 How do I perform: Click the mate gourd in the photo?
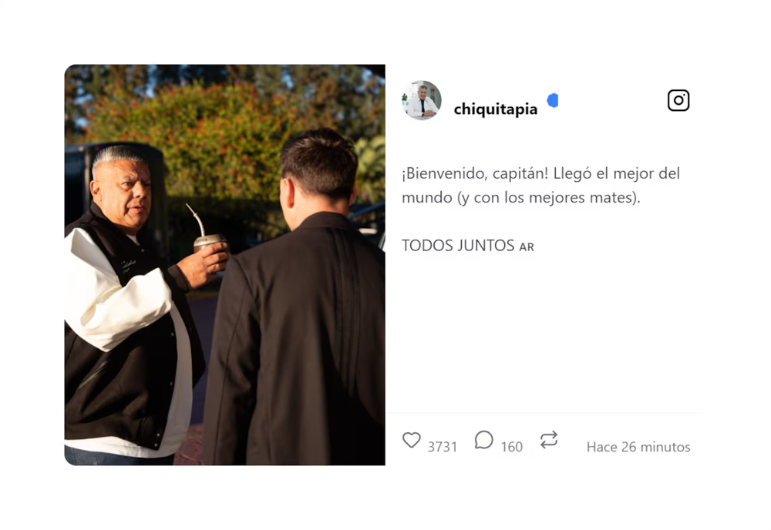209,242
